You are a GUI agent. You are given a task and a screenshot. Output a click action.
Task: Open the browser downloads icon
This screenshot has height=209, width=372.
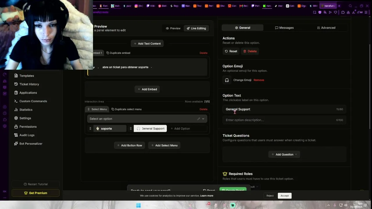(353, 12)
